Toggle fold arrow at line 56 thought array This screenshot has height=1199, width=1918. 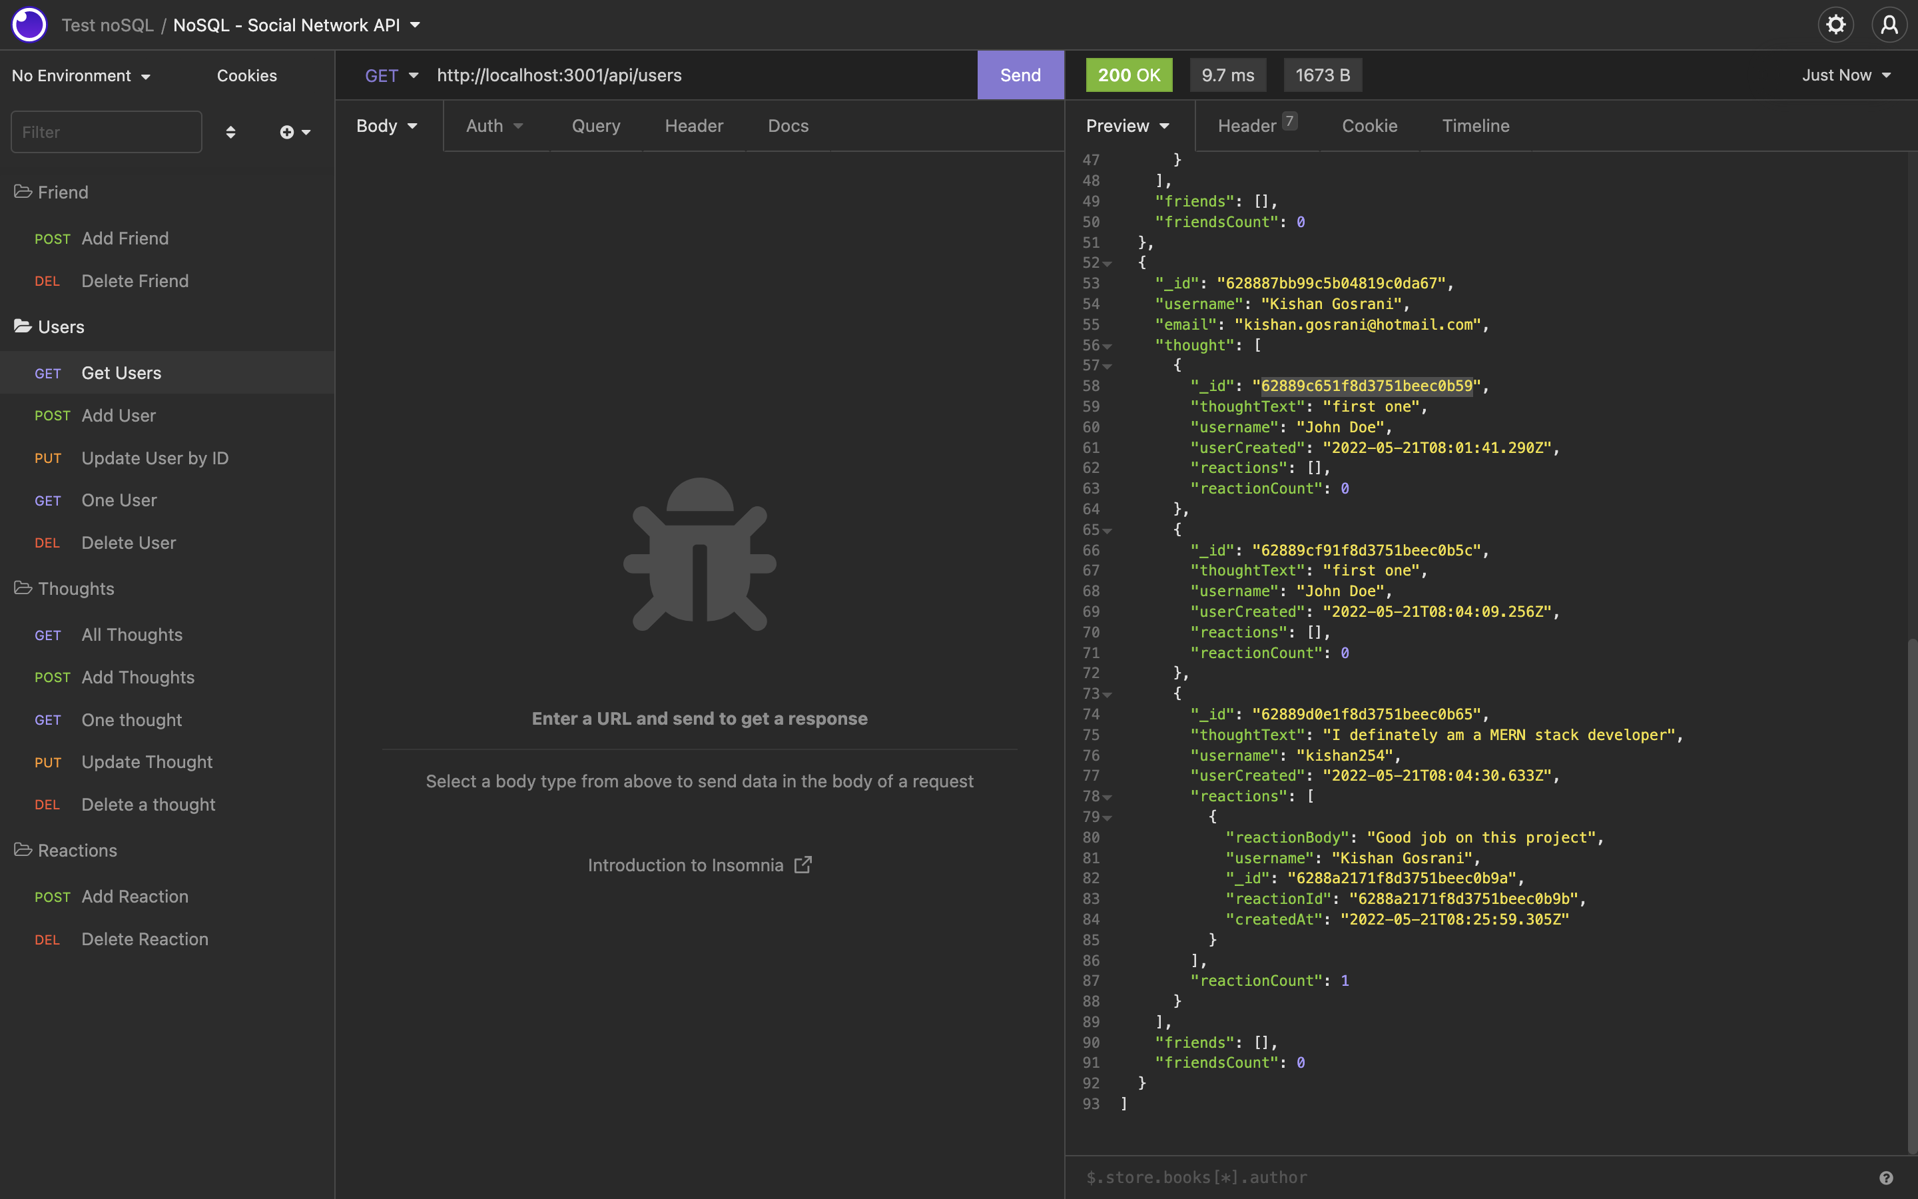click(x=1108, y=346)
